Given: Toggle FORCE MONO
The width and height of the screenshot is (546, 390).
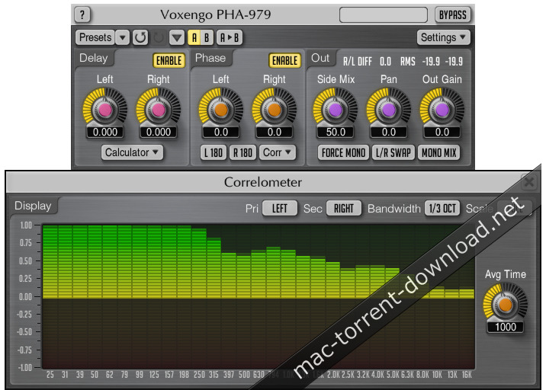Looking at the screenshot, I should [343, 153].
